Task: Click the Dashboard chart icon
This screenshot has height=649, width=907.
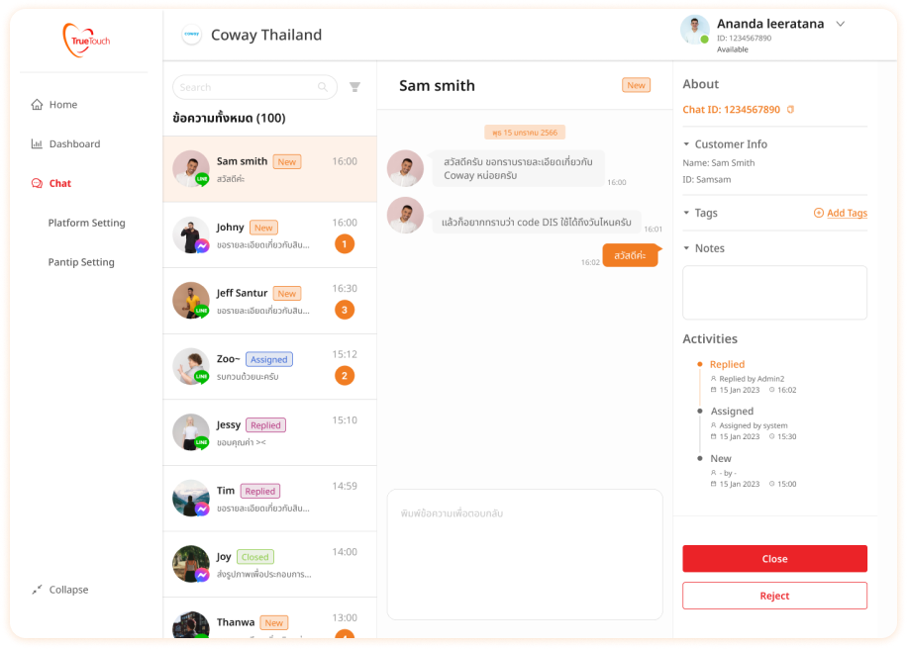Action: (x=37, y=143)
